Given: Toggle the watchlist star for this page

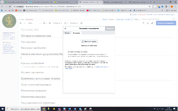Looking at the screenshot, I should 133,19.
